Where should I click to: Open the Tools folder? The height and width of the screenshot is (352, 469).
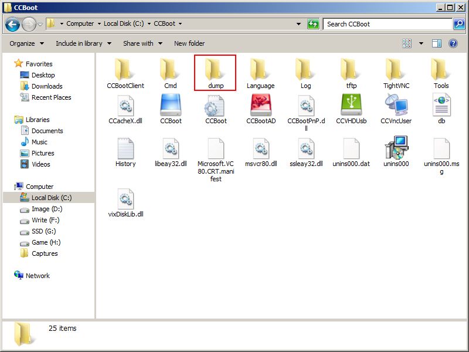[x=441, y=73]
